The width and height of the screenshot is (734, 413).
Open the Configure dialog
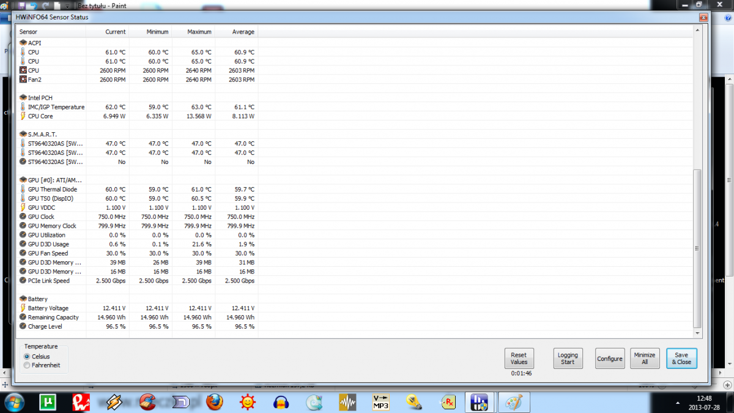pyautogui.click(x=610, y=359)
